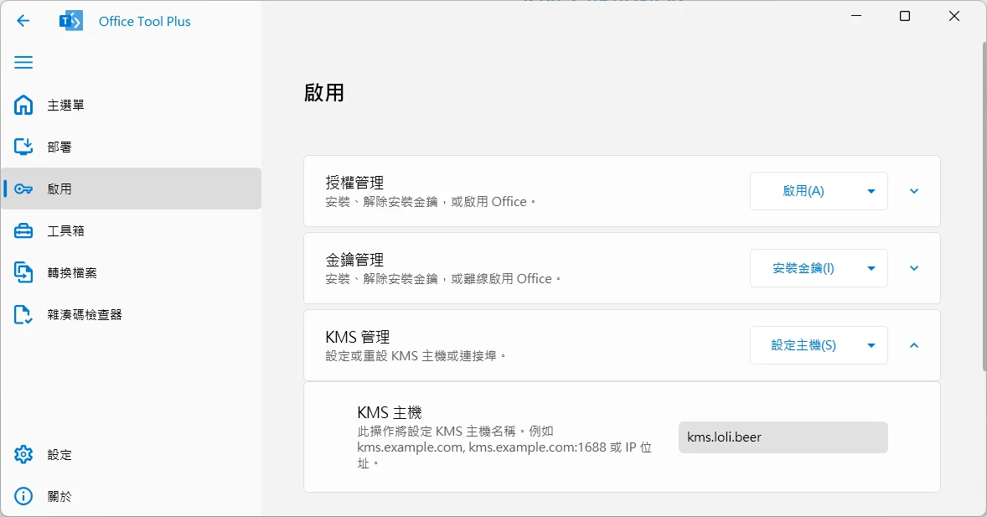Click the 雜湊碼檢查器 file check icon
Screen dimensions: 987x517
point(23,315)
